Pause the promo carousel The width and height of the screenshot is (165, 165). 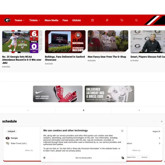click(x=83, y=110)
